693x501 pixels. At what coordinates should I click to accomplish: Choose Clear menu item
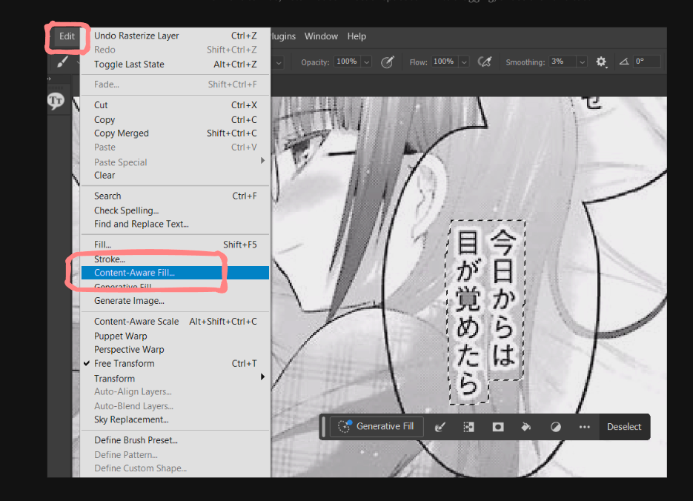pyautogui.click(x=176, y=176)
